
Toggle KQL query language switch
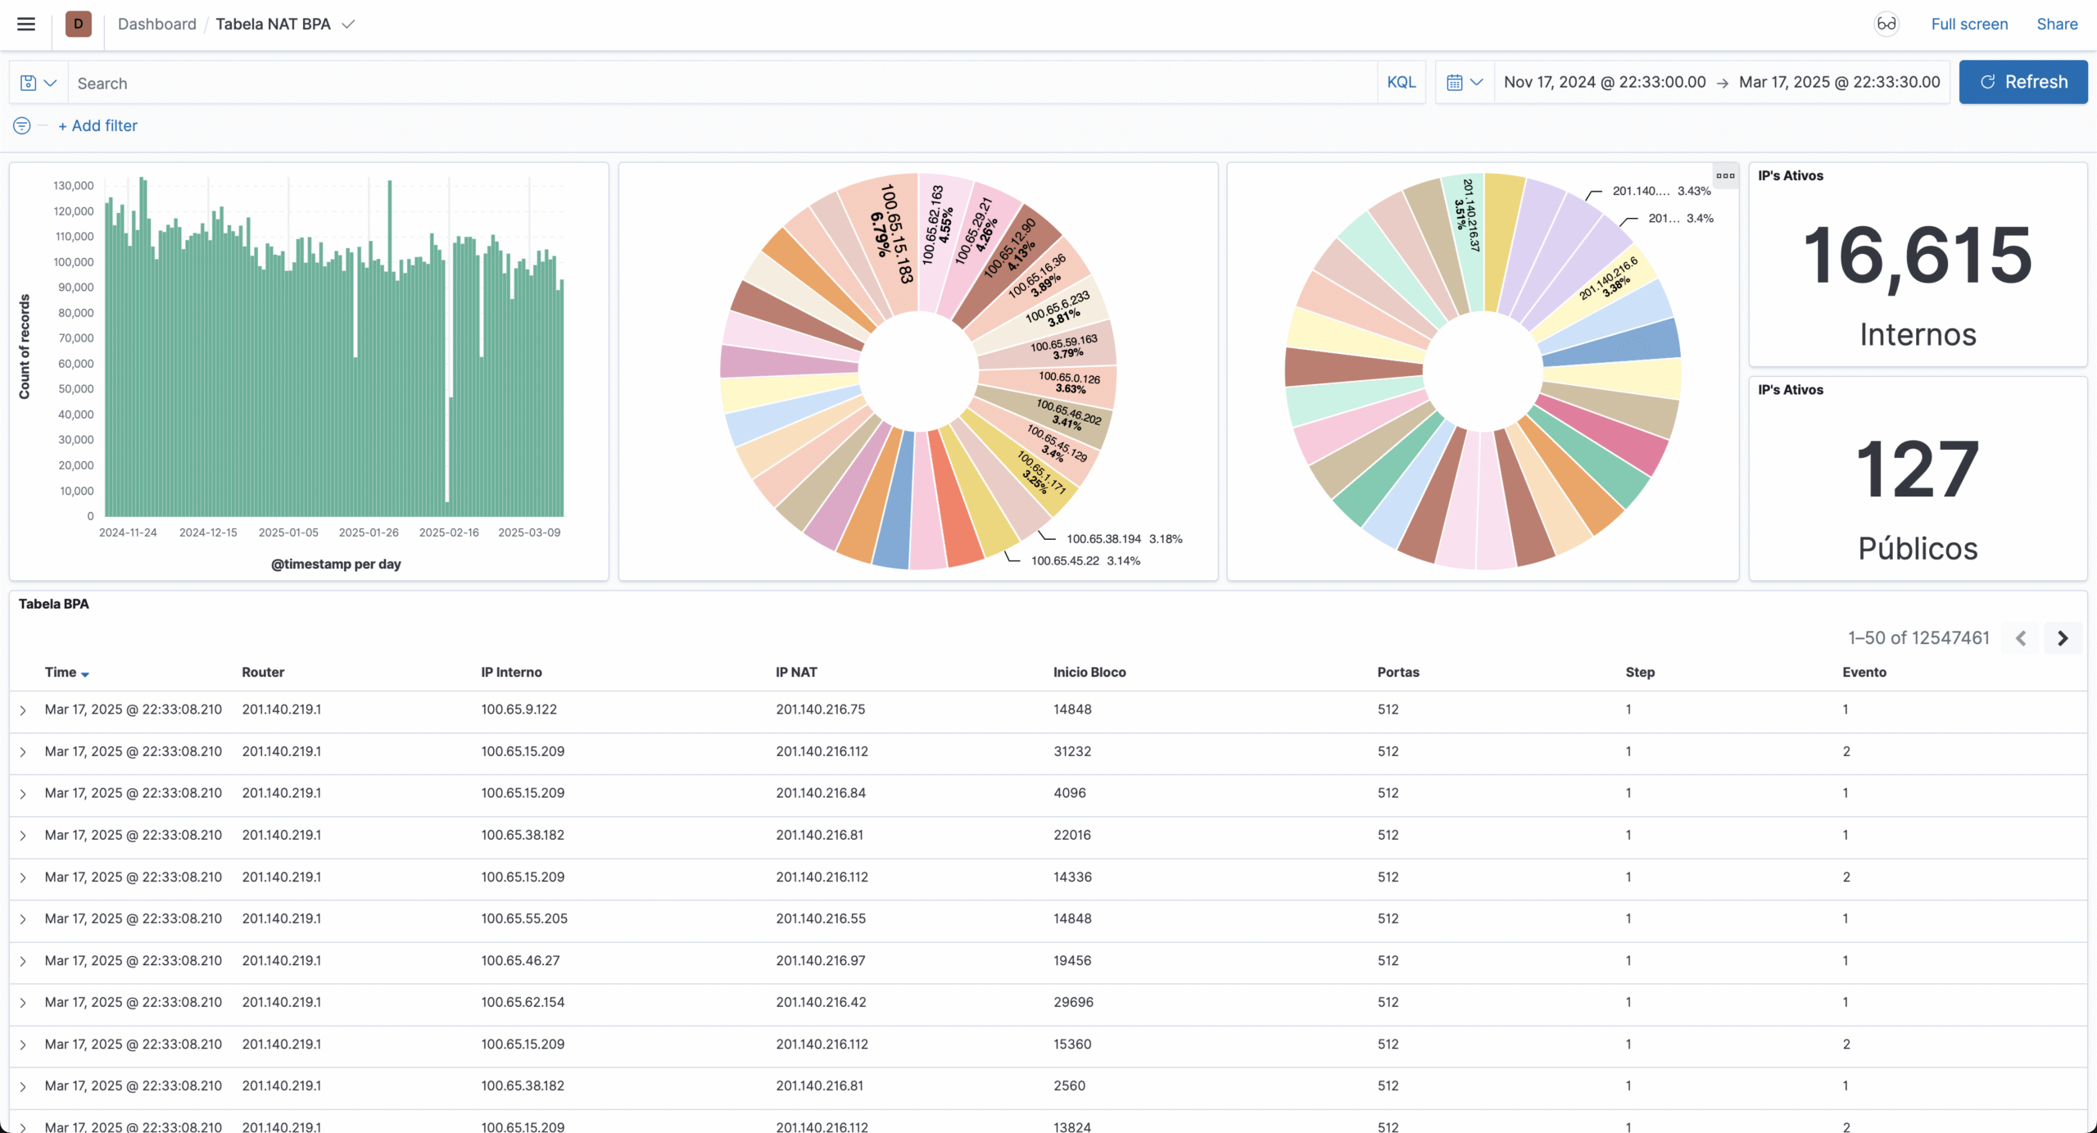click(x=1401, y=82)
